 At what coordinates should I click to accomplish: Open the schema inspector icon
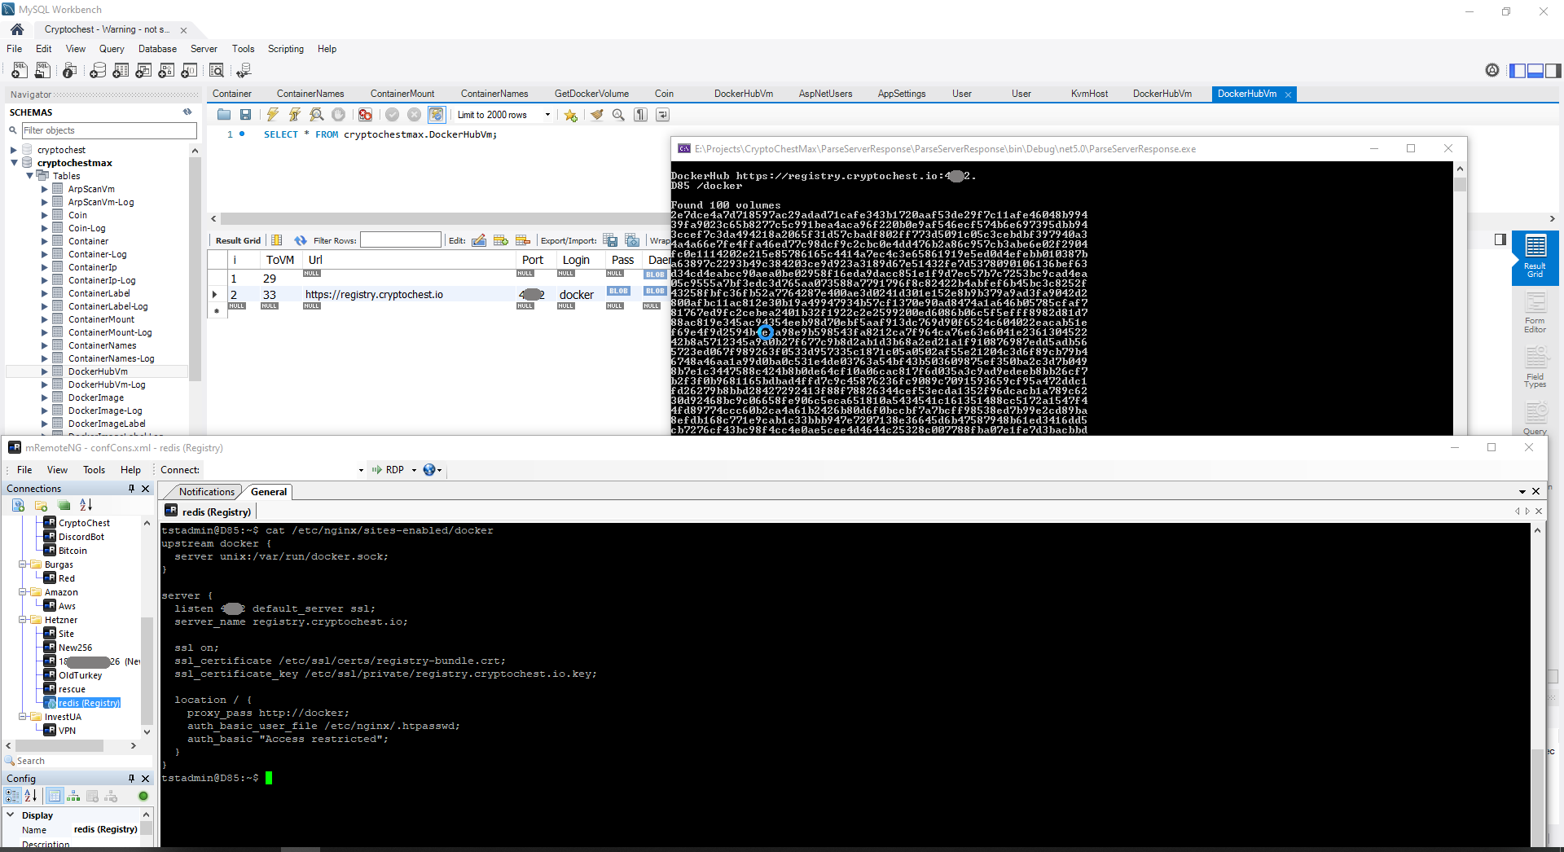tap(70, 71)
